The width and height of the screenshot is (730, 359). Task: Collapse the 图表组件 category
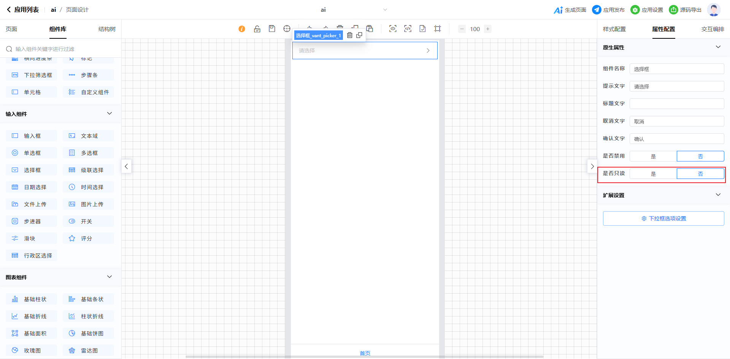point(109,277)
